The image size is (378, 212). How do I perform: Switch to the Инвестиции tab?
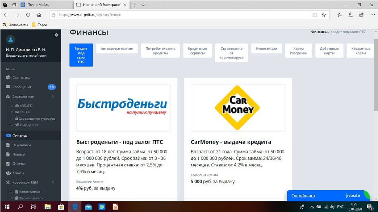(267, 48)
